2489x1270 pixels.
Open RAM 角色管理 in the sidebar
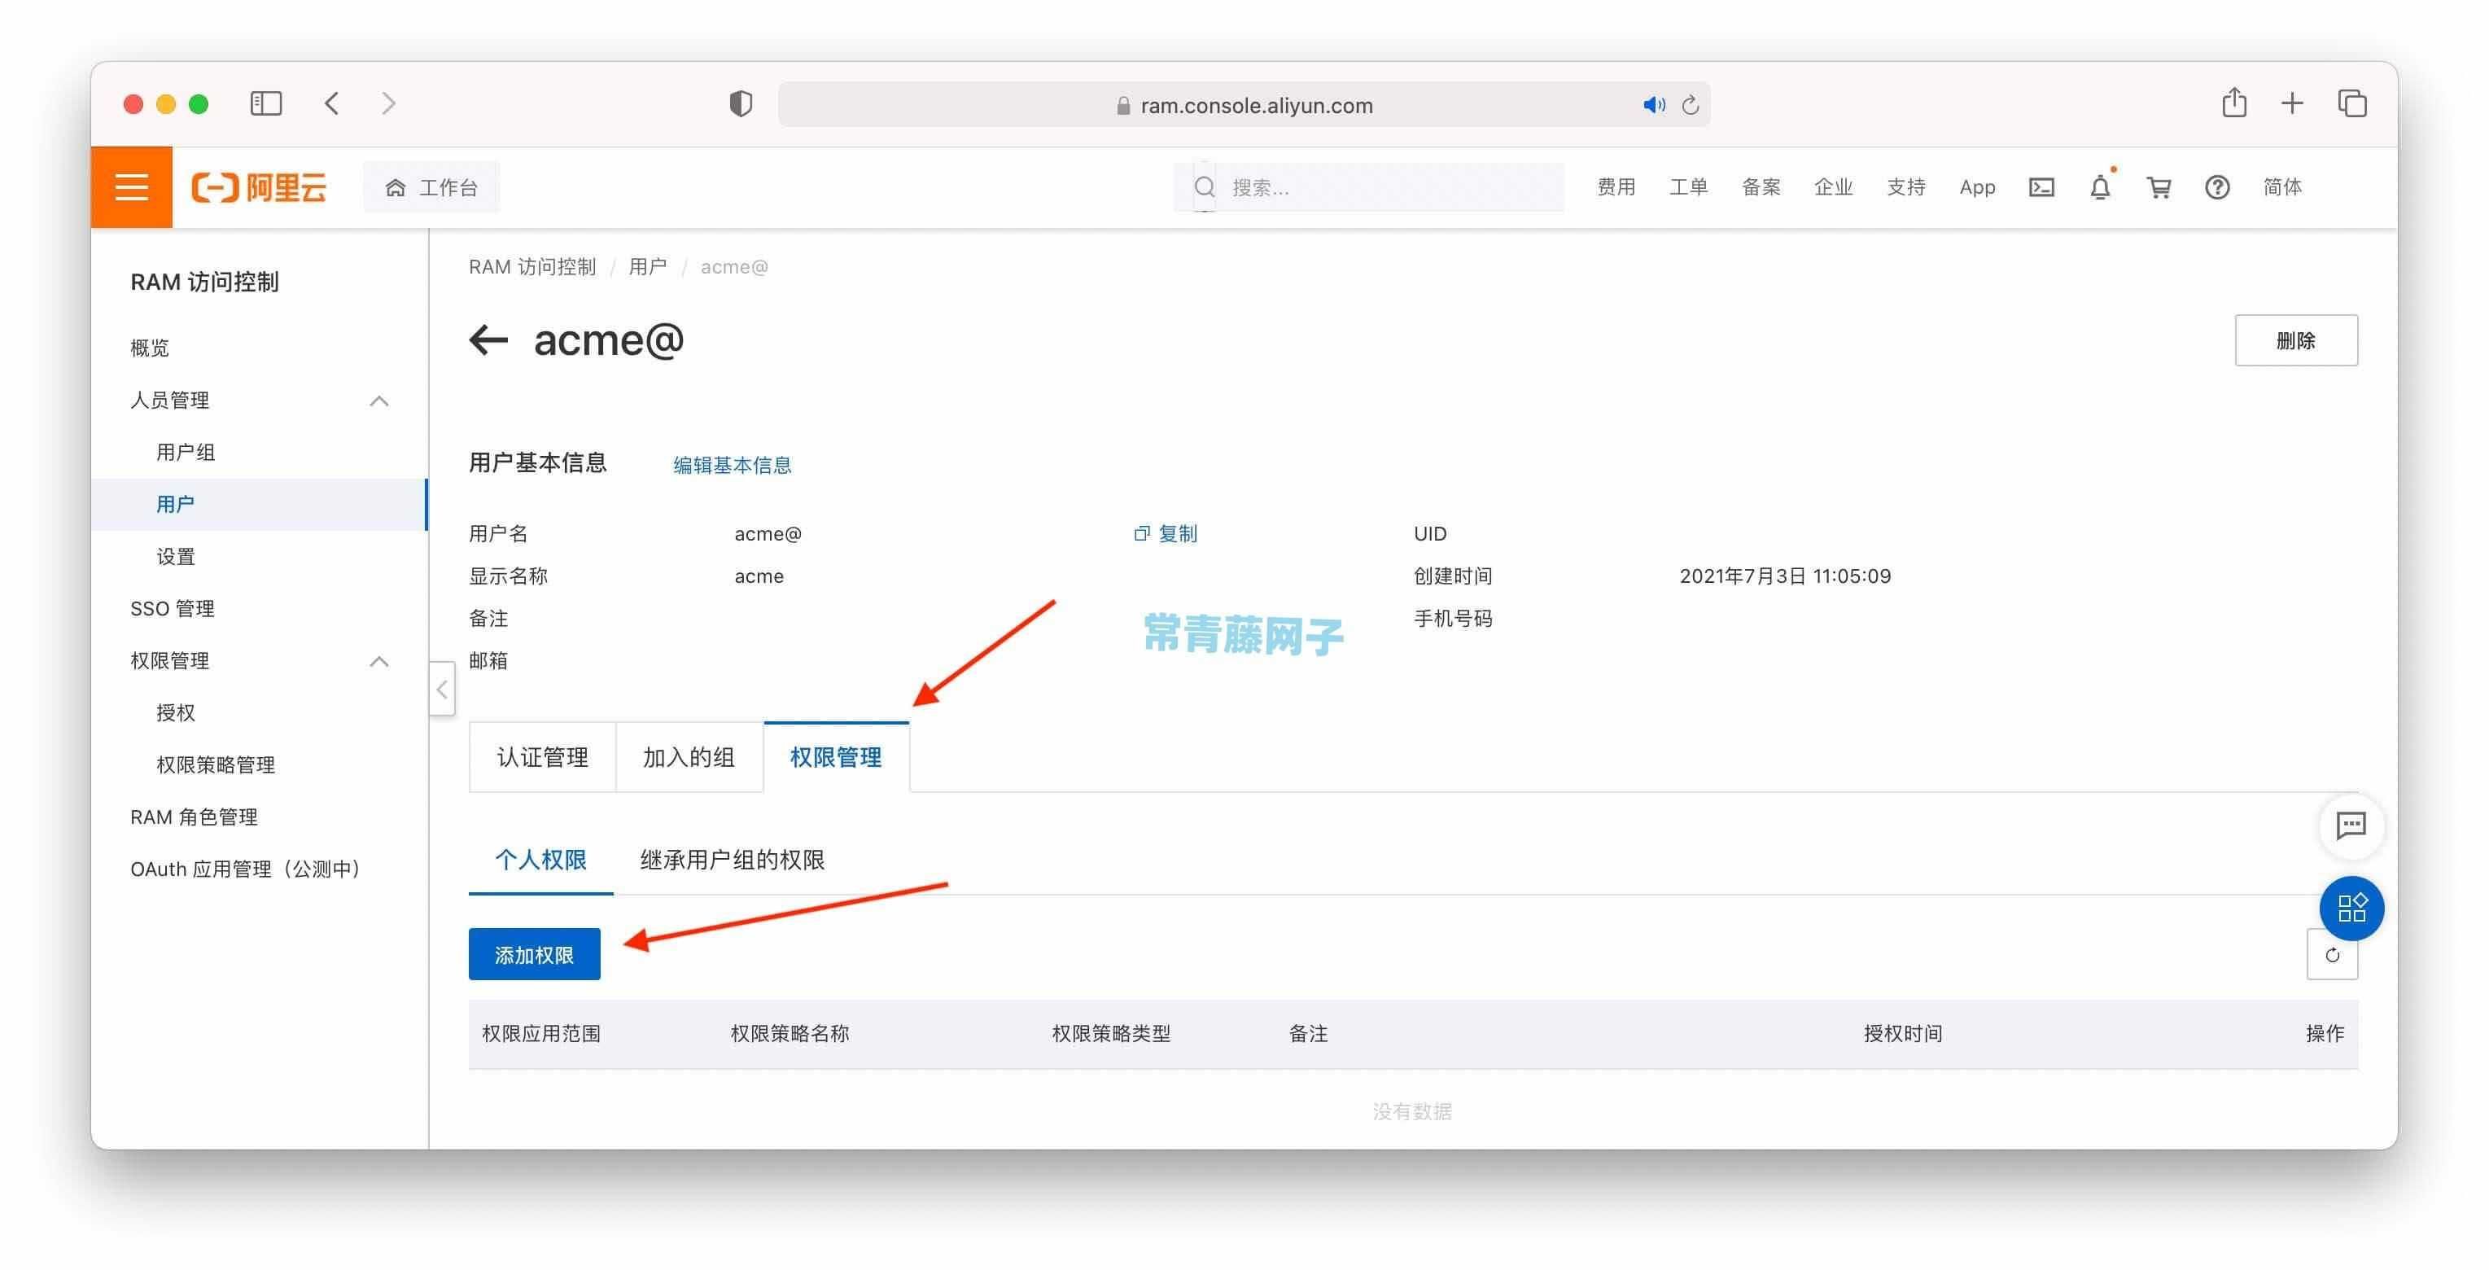tap(193, 817)
